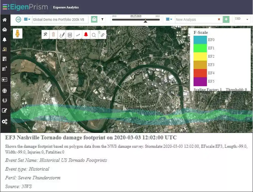Toggle the AB compare circle button

click(18, 20)
